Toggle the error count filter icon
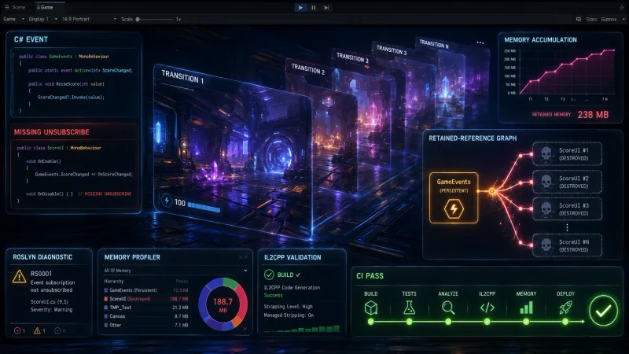 (19, 330)
